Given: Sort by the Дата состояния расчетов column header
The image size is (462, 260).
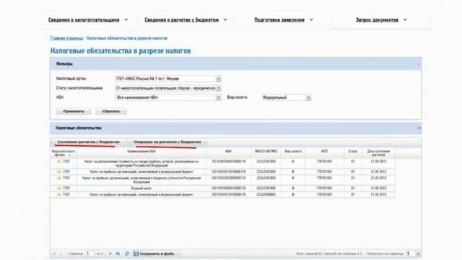Looking at the screenshot, I should (378, 153).
